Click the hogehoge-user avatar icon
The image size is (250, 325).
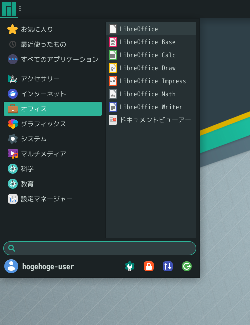coord(11,266)
